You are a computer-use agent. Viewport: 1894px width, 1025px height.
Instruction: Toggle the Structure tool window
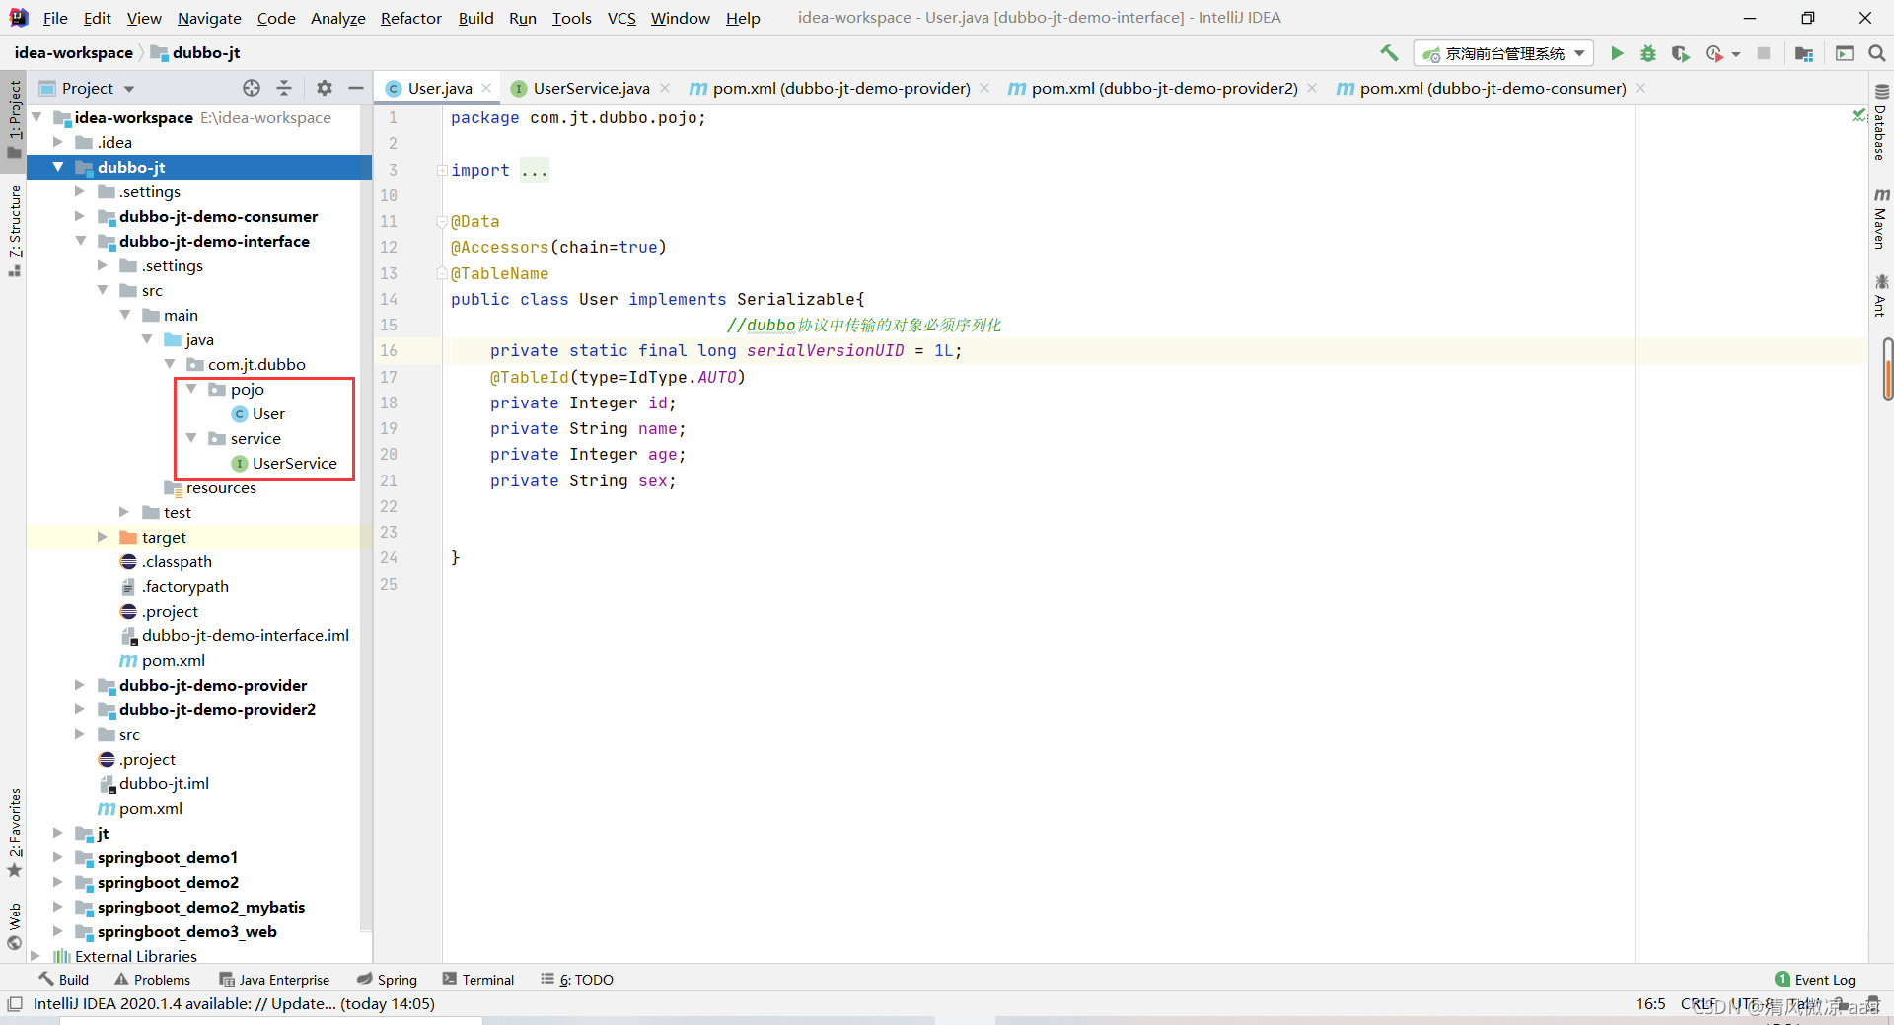[x=14, y=230]
